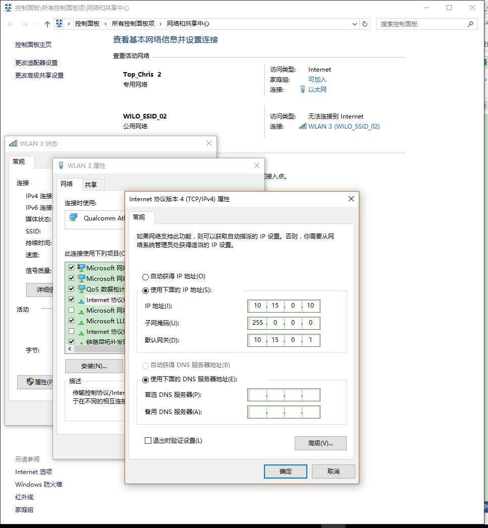Click 取消 to cancel IPv4 dialog
This screenshot has height=528, width=488.
coord(333,472)
